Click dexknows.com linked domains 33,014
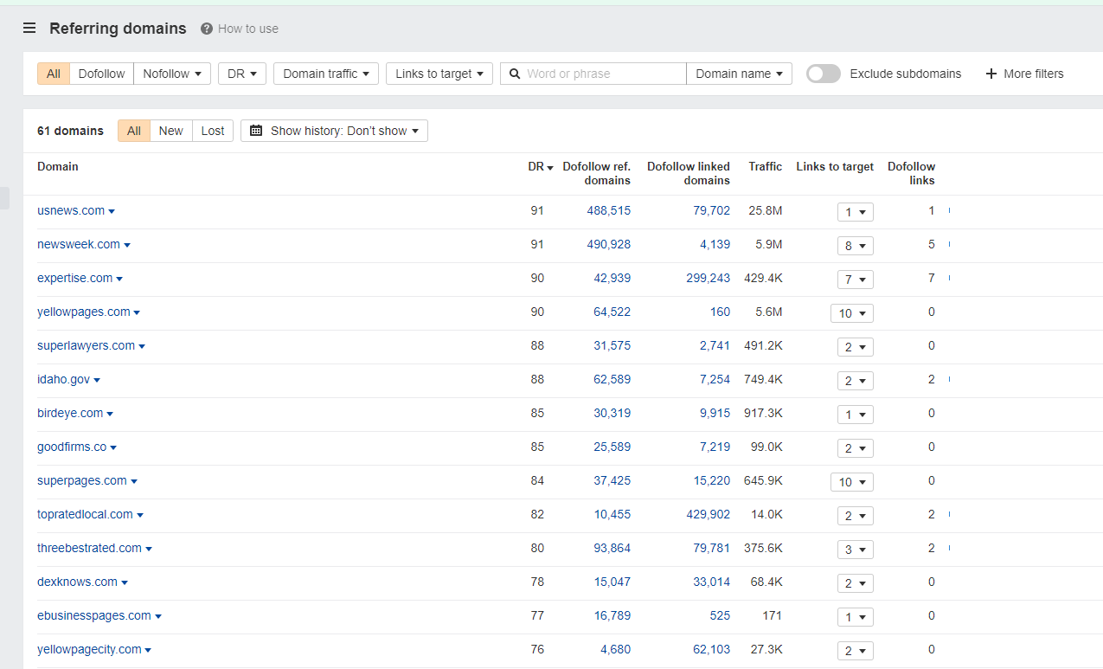The image size is (1103, 669). [x=711, y=582]
